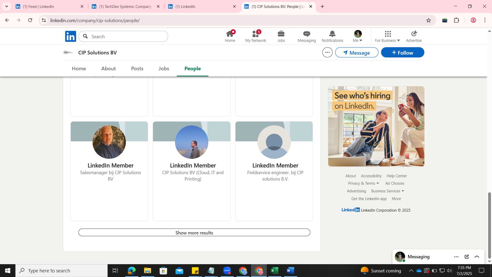Click Windows taskbar search box

(61, 271)
